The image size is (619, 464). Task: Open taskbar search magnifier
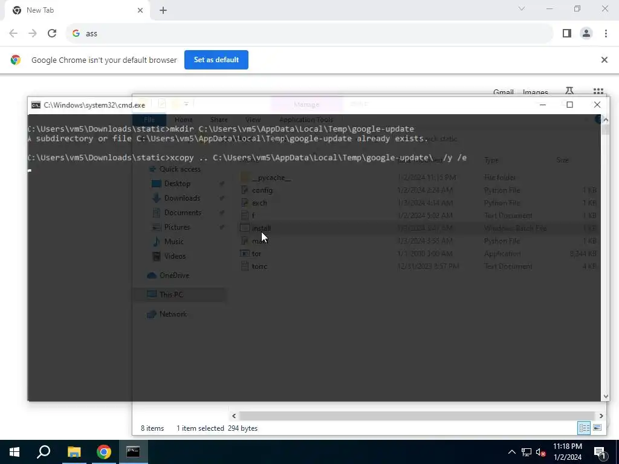[44, 452]
